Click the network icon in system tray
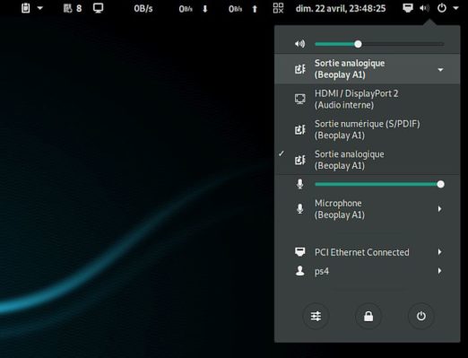The width and height of the screenshot is (468, 358). [x=408, y=8]
